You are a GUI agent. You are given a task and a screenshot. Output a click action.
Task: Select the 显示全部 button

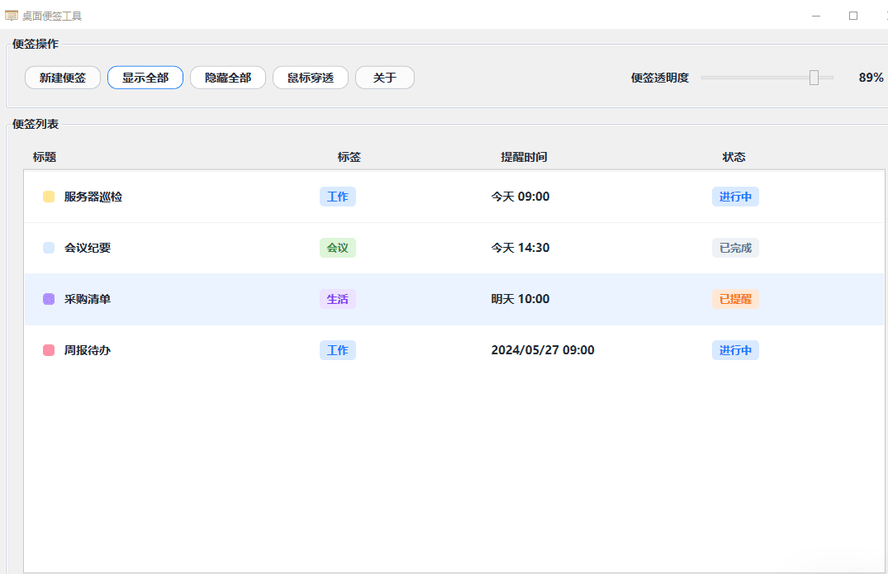(x=145, y=78)
